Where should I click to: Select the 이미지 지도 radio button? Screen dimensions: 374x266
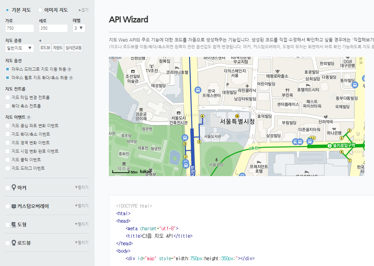point(40,10)
